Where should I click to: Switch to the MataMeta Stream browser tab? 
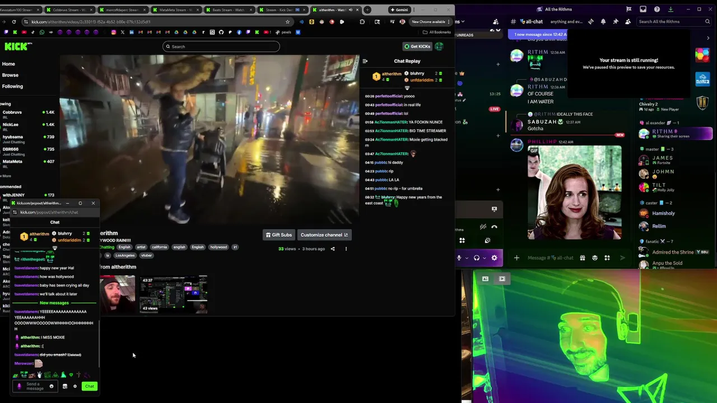pos(176,10)
